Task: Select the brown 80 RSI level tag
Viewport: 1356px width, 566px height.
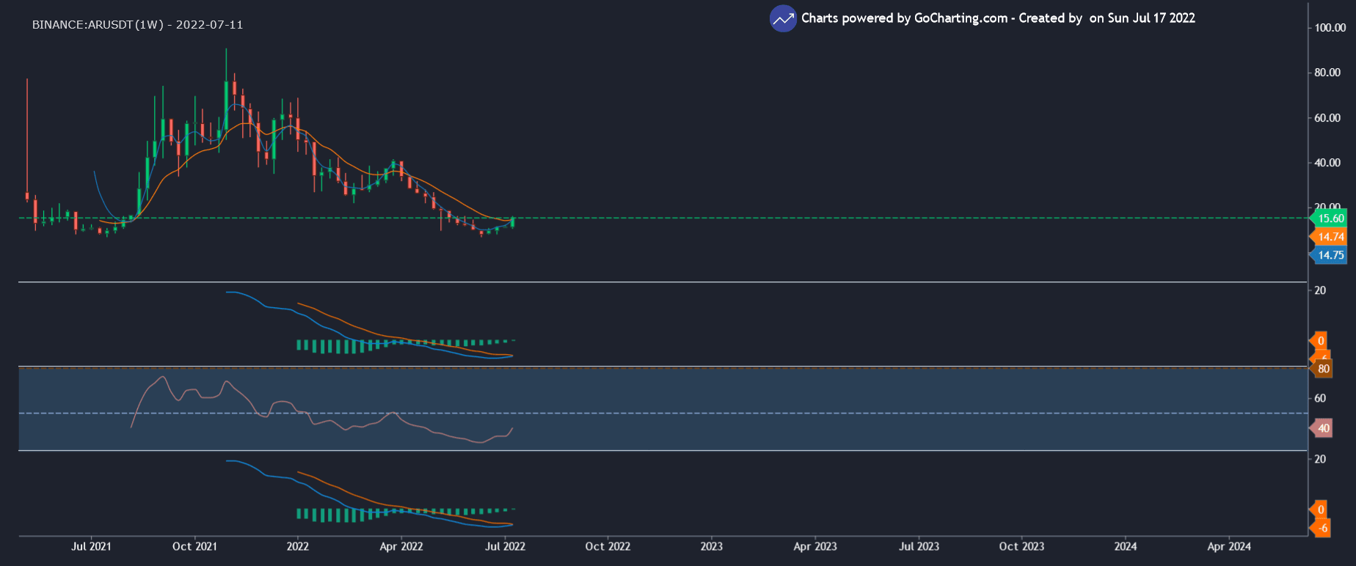Action: (x=1323, y=369)
